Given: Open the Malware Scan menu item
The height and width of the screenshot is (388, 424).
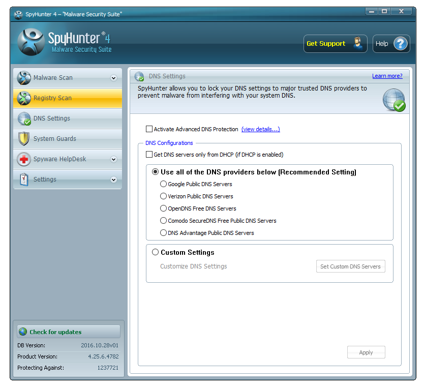Looking at the screenshot, I should [67, 78].
